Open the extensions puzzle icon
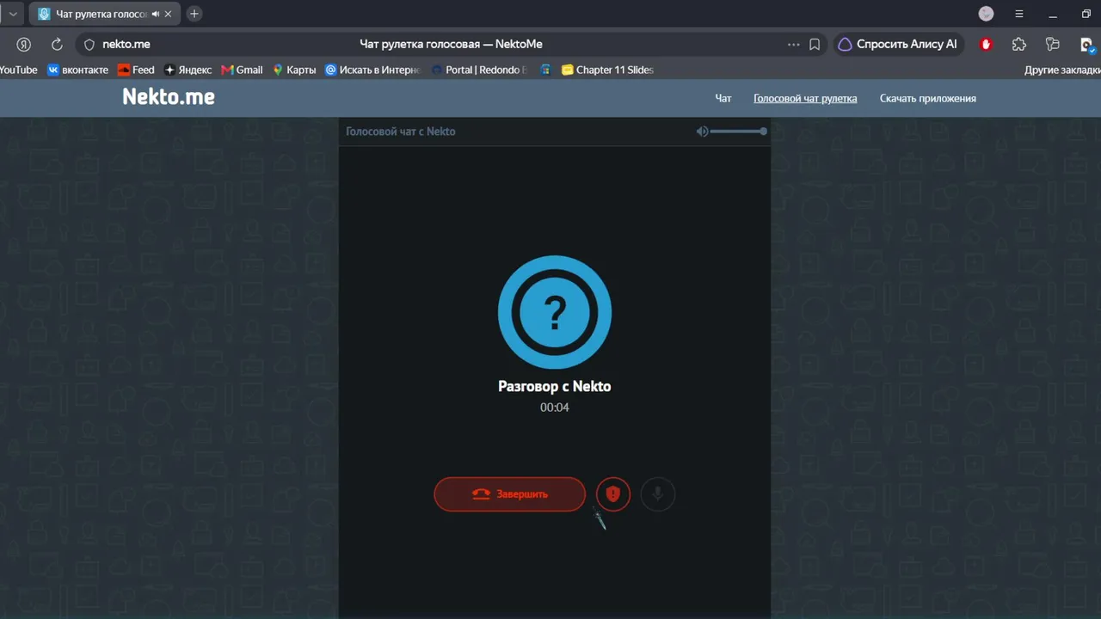The width and height of the screenshot is (1101, 619). [x=1019, y=44]
